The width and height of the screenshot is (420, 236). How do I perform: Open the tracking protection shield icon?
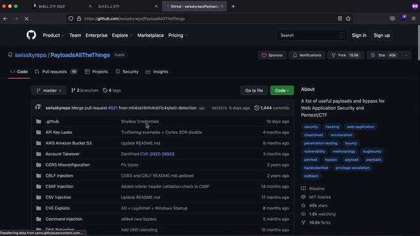point(71,18)
